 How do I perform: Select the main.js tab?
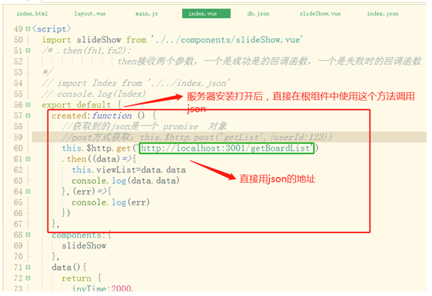147,14
